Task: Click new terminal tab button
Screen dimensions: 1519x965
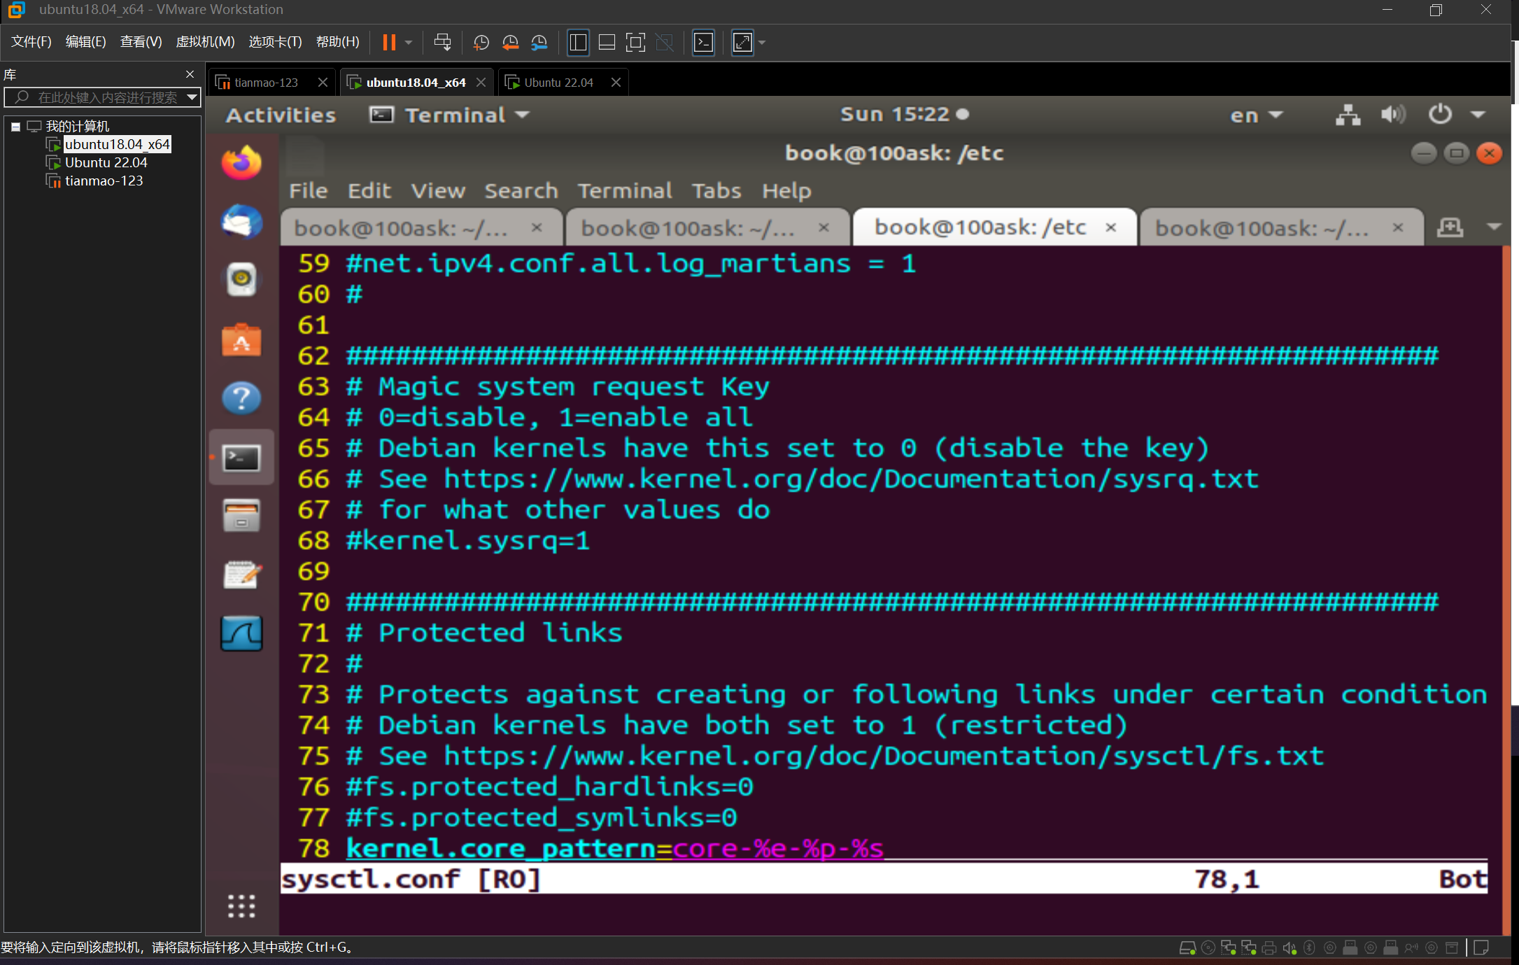Action: click(1450, 227)
